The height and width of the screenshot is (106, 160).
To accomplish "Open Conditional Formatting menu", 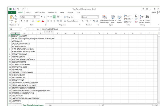I will 104,19.
